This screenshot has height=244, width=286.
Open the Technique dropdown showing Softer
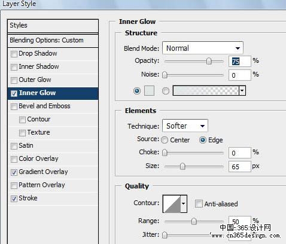(185, 126)
